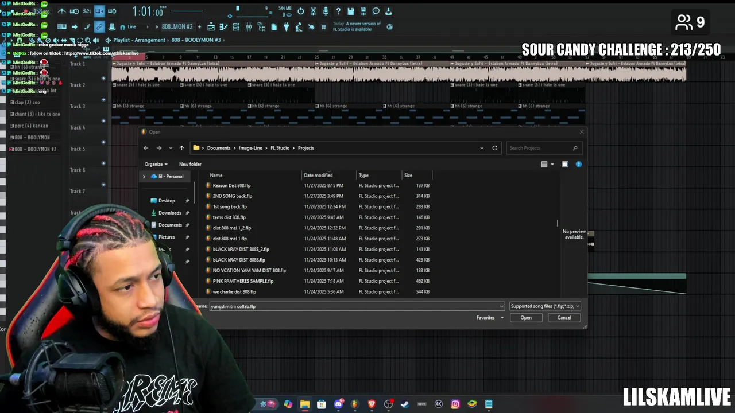Toggle wait-for-input button in top toolbar
The height and width of the screenshot is (413, 735).
tap(74, 11)
